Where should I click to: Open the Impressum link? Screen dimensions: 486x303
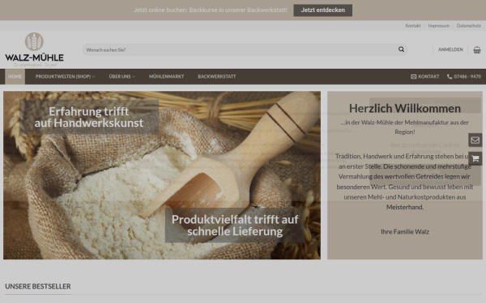[x=438, y=26]
